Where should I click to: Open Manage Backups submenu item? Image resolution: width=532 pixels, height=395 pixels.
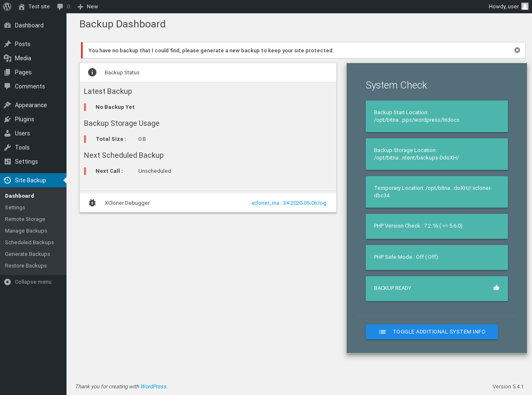click(26, 231)
